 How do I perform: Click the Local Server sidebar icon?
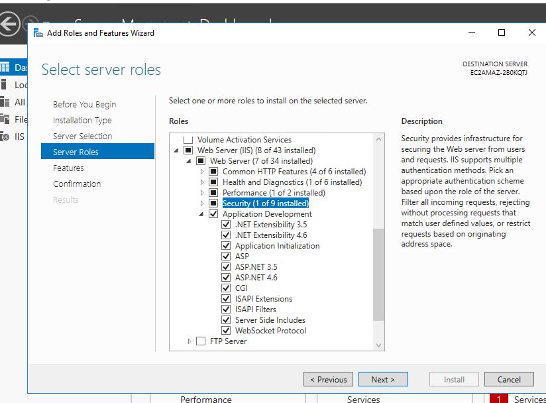pos(6,85)
